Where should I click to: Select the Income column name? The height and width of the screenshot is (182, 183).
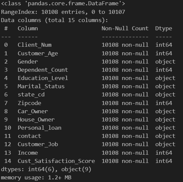point(28,153)
